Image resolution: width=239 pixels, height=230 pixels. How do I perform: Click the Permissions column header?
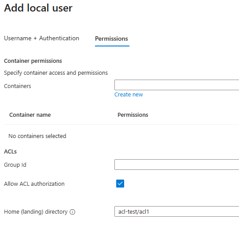[x=133, y=115]
